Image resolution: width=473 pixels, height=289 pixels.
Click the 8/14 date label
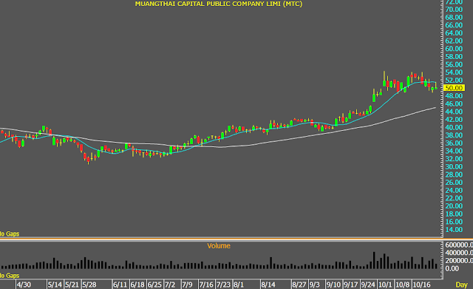coord(268,285)
